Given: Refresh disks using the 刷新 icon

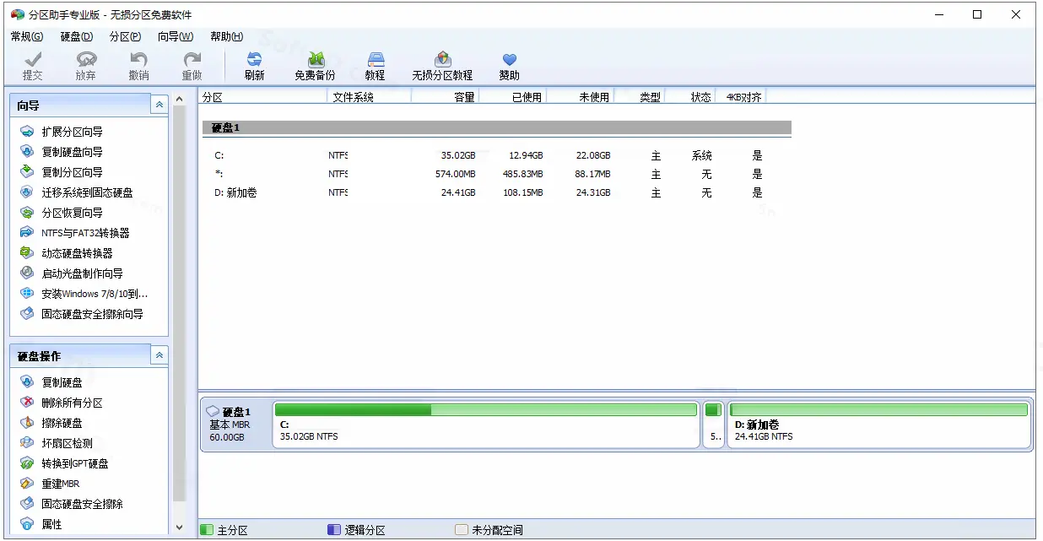Looking at the screenshot, I should (254, 64).
